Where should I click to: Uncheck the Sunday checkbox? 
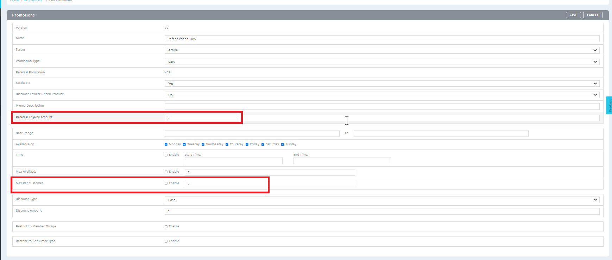(x=283, y=145)
